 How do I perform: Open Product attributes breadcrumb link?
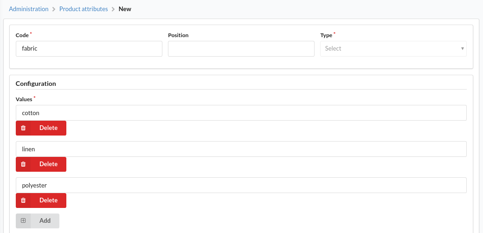pos(84,9)
